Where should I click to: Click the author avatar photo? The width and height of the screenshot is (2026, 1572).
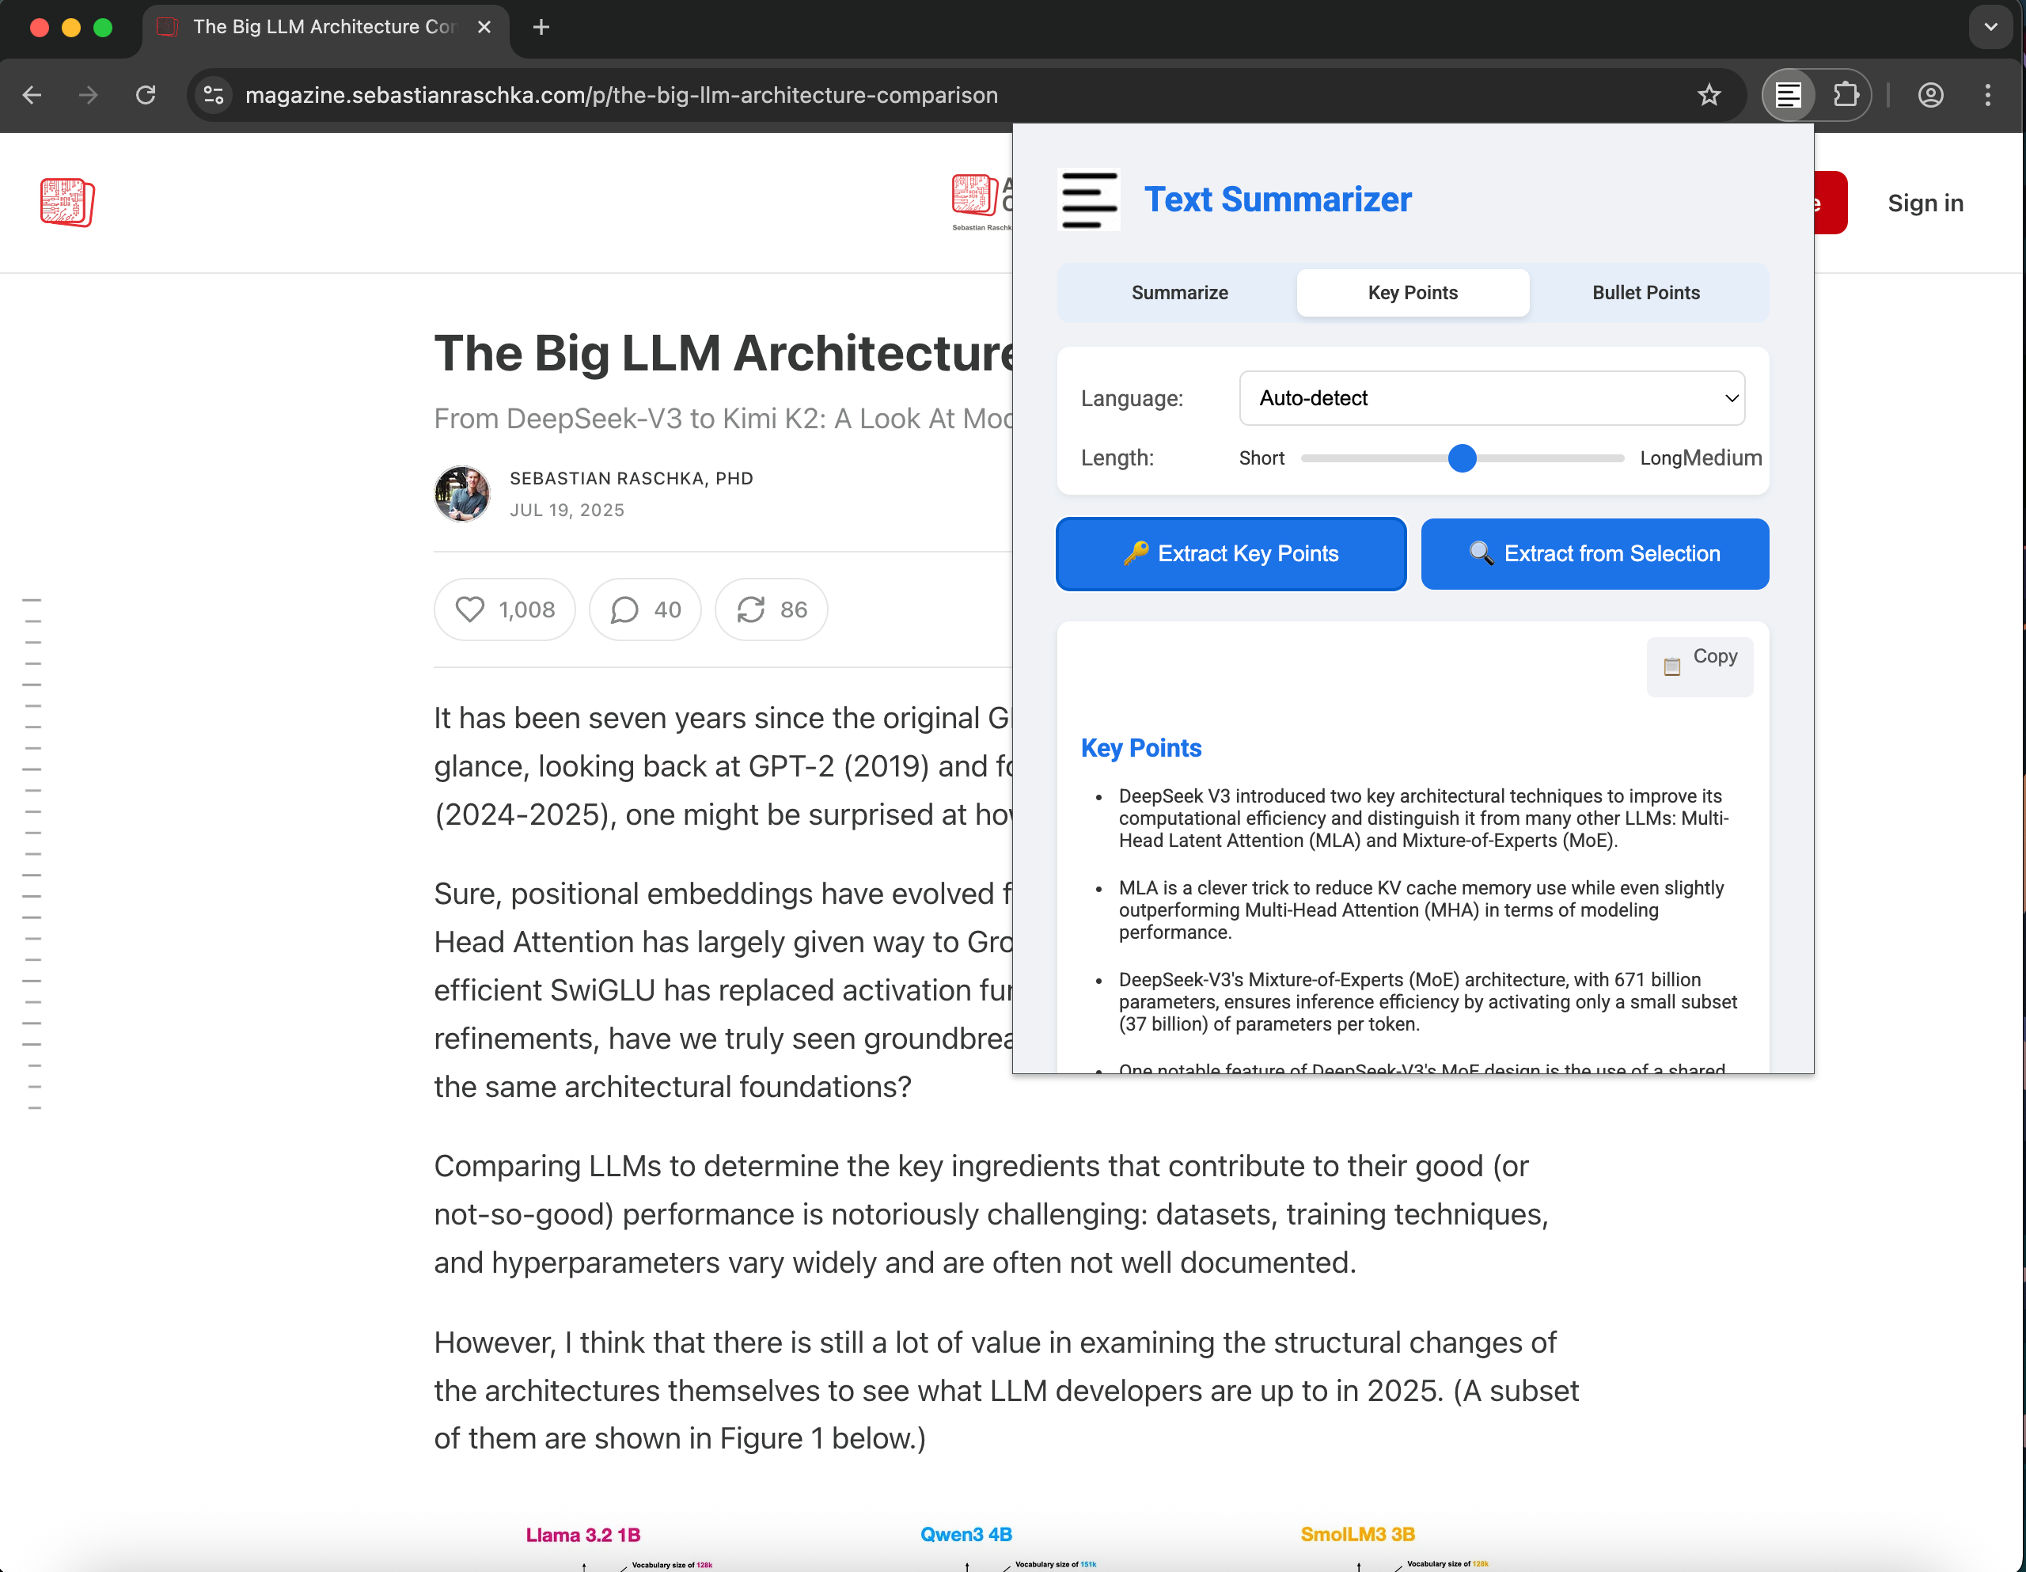(462, 494)
